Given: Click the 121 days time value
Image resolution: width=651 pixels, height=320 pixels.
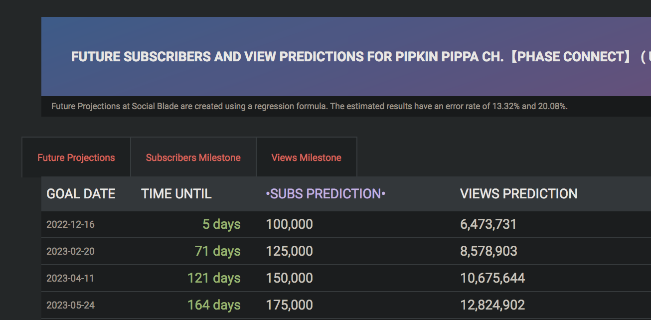Looking at the screenshot, I should pyautogui.click(x=214, y=278).
